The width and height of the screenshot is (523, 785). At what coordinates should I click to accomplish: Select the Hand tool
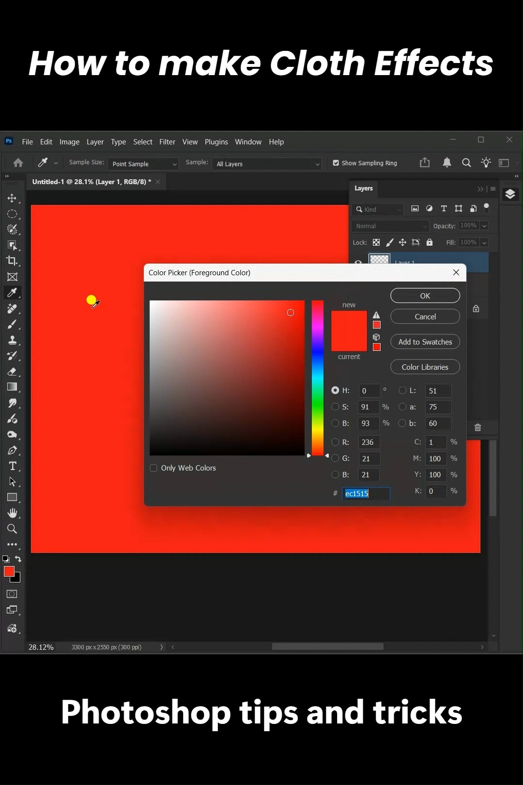pos(12,513)
